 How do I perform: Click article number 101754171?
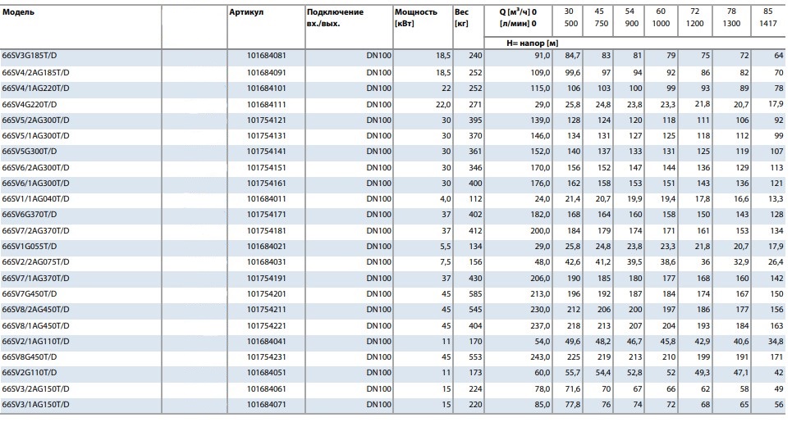[x=267, y=215]
